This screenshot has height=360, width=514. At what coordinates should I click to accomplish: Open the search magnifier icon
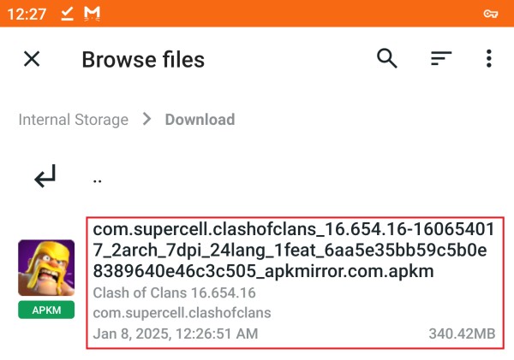[x=387, y=59]
